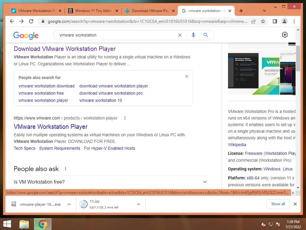
Task: Dismiss the People also search for box
Action: click(187, 76)
